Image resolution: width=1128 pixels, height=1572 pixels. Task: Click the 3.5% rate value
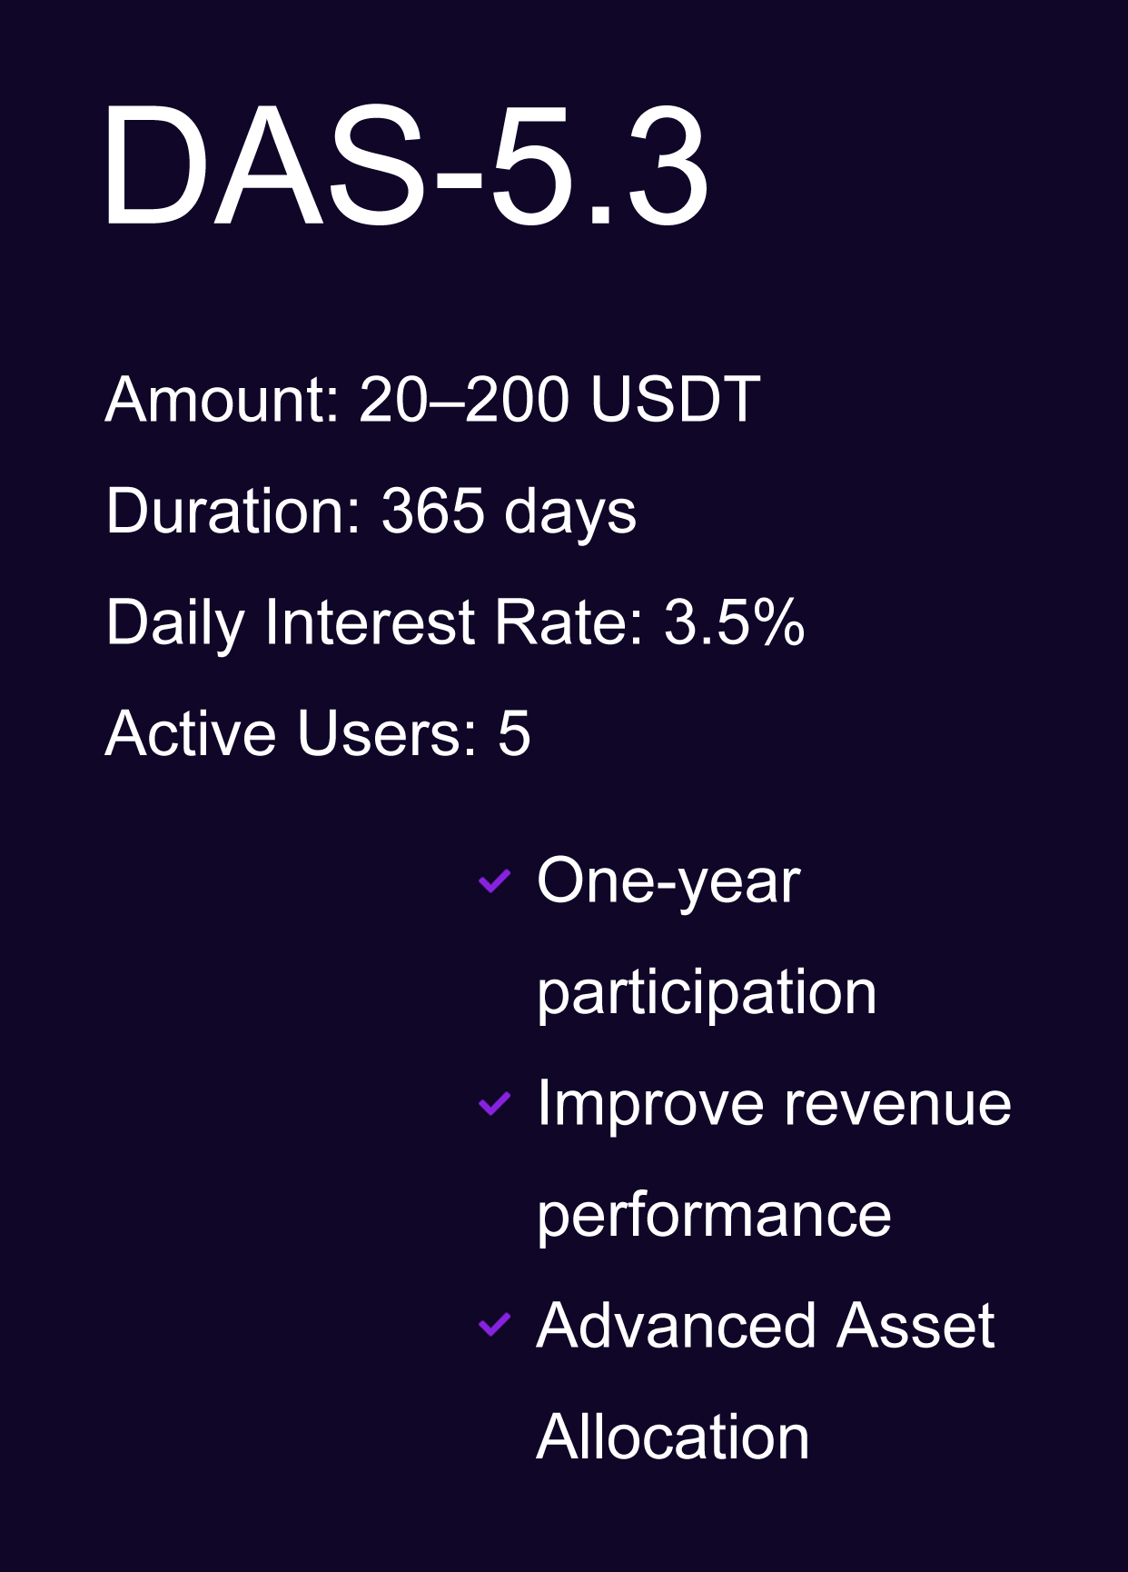click(x=734, y=622)
